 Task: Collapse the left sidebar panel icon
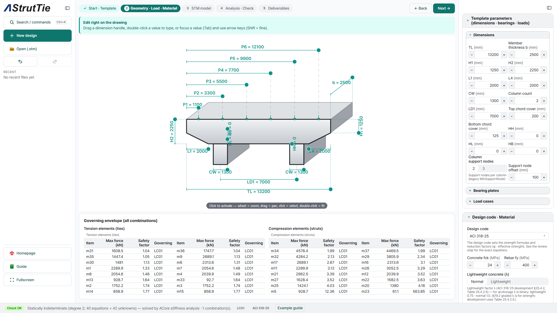[67, 8]
